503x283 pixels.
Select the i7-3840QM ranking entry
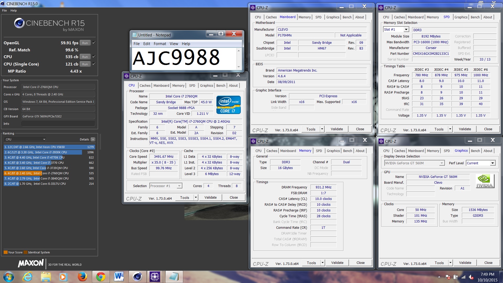[49, 178]
